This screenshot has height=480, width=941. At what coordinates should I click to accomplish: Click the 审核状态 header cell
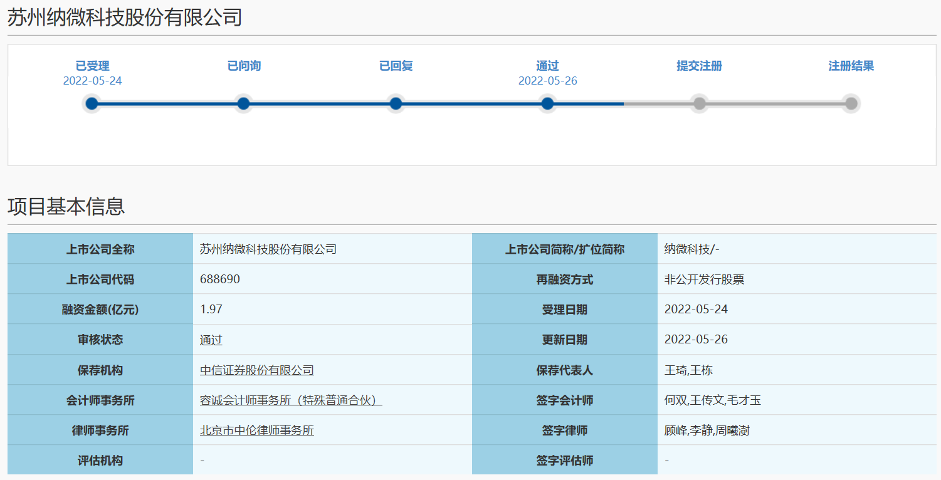click(x=100, y=339)
